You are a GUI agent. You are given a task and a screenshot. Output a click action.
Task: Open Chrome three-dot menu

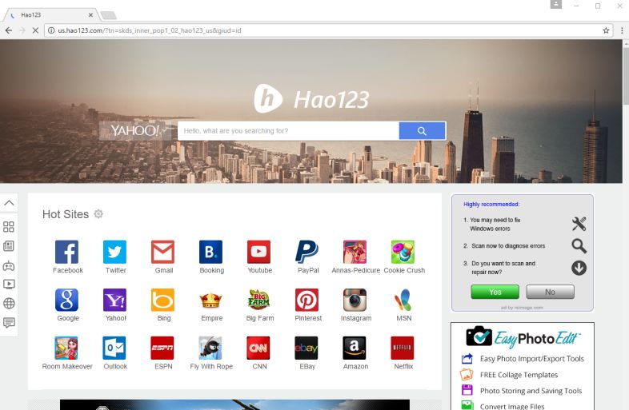point(622,30)
